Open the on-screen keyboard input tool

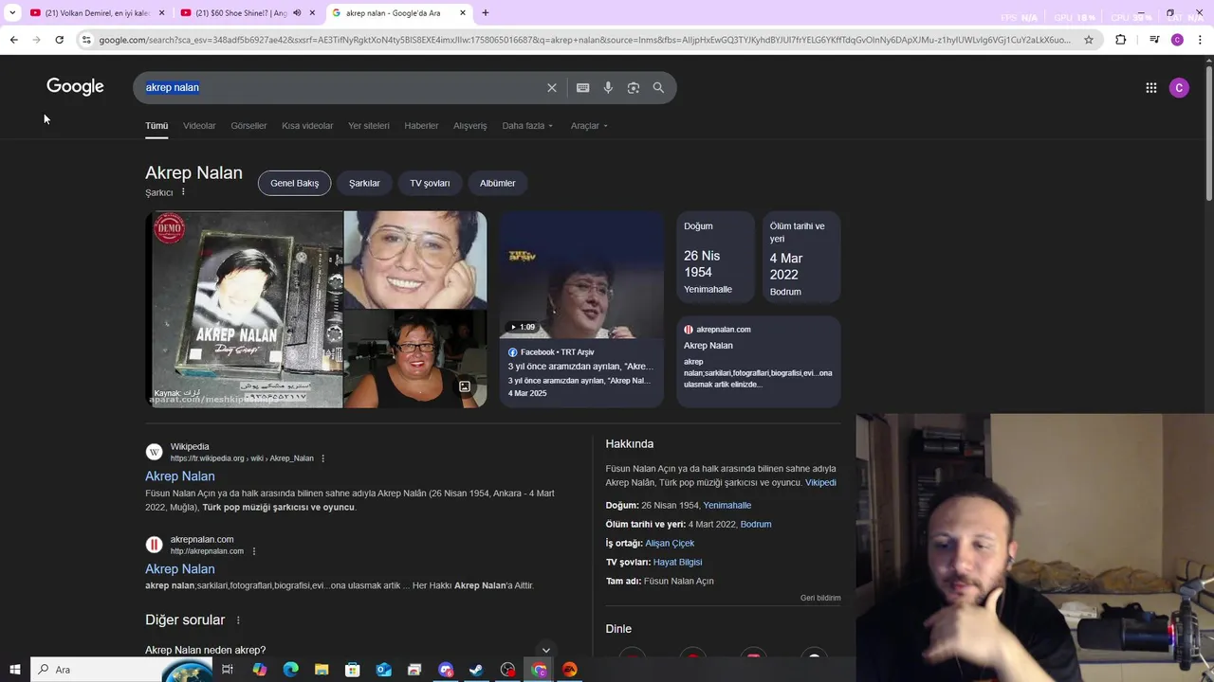click(x=583, y=88)
